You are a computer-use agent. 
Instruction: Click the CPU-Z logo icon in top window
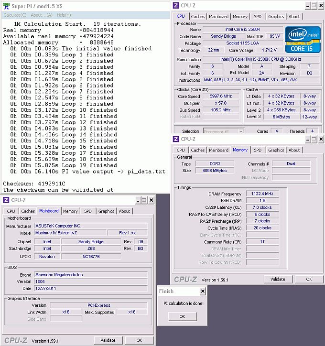(x=176, y=6)
